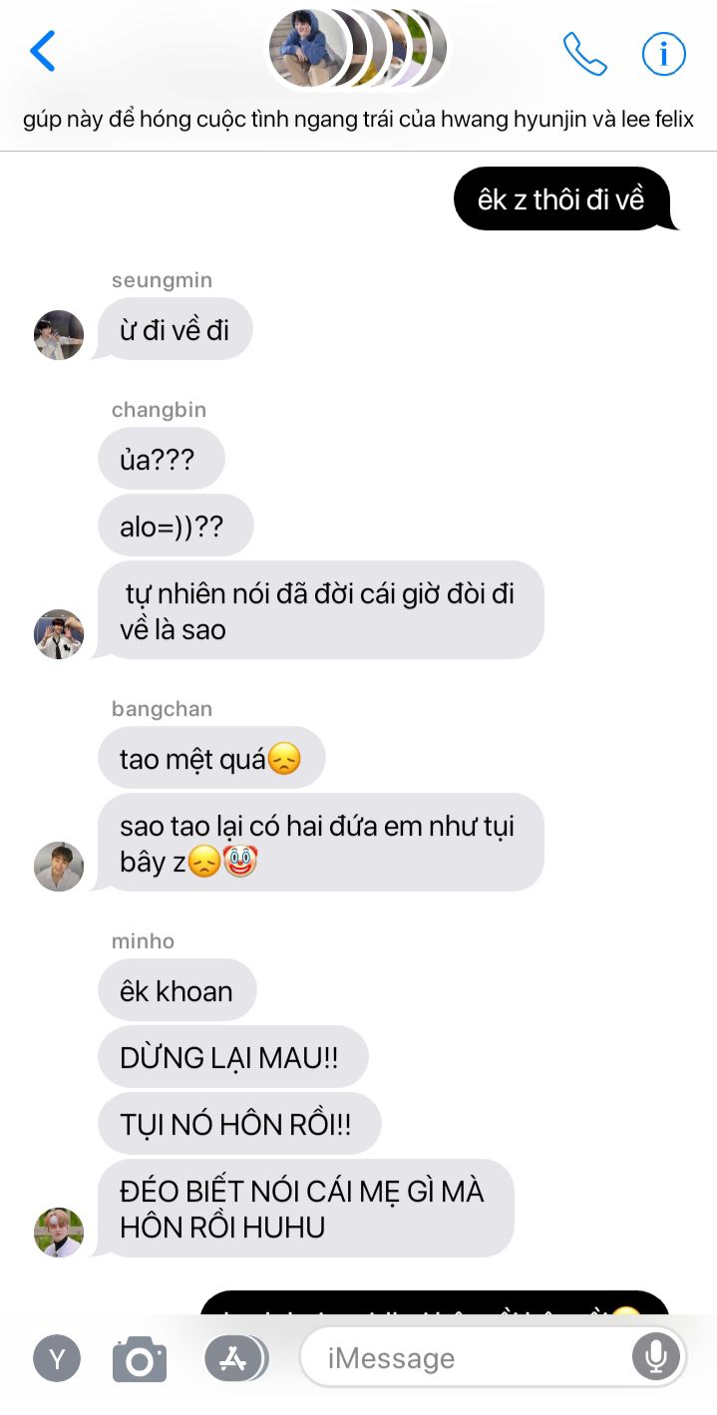
Task: Tap the blue back arrow
Action: pyautogui.click(x=43, y=51)
